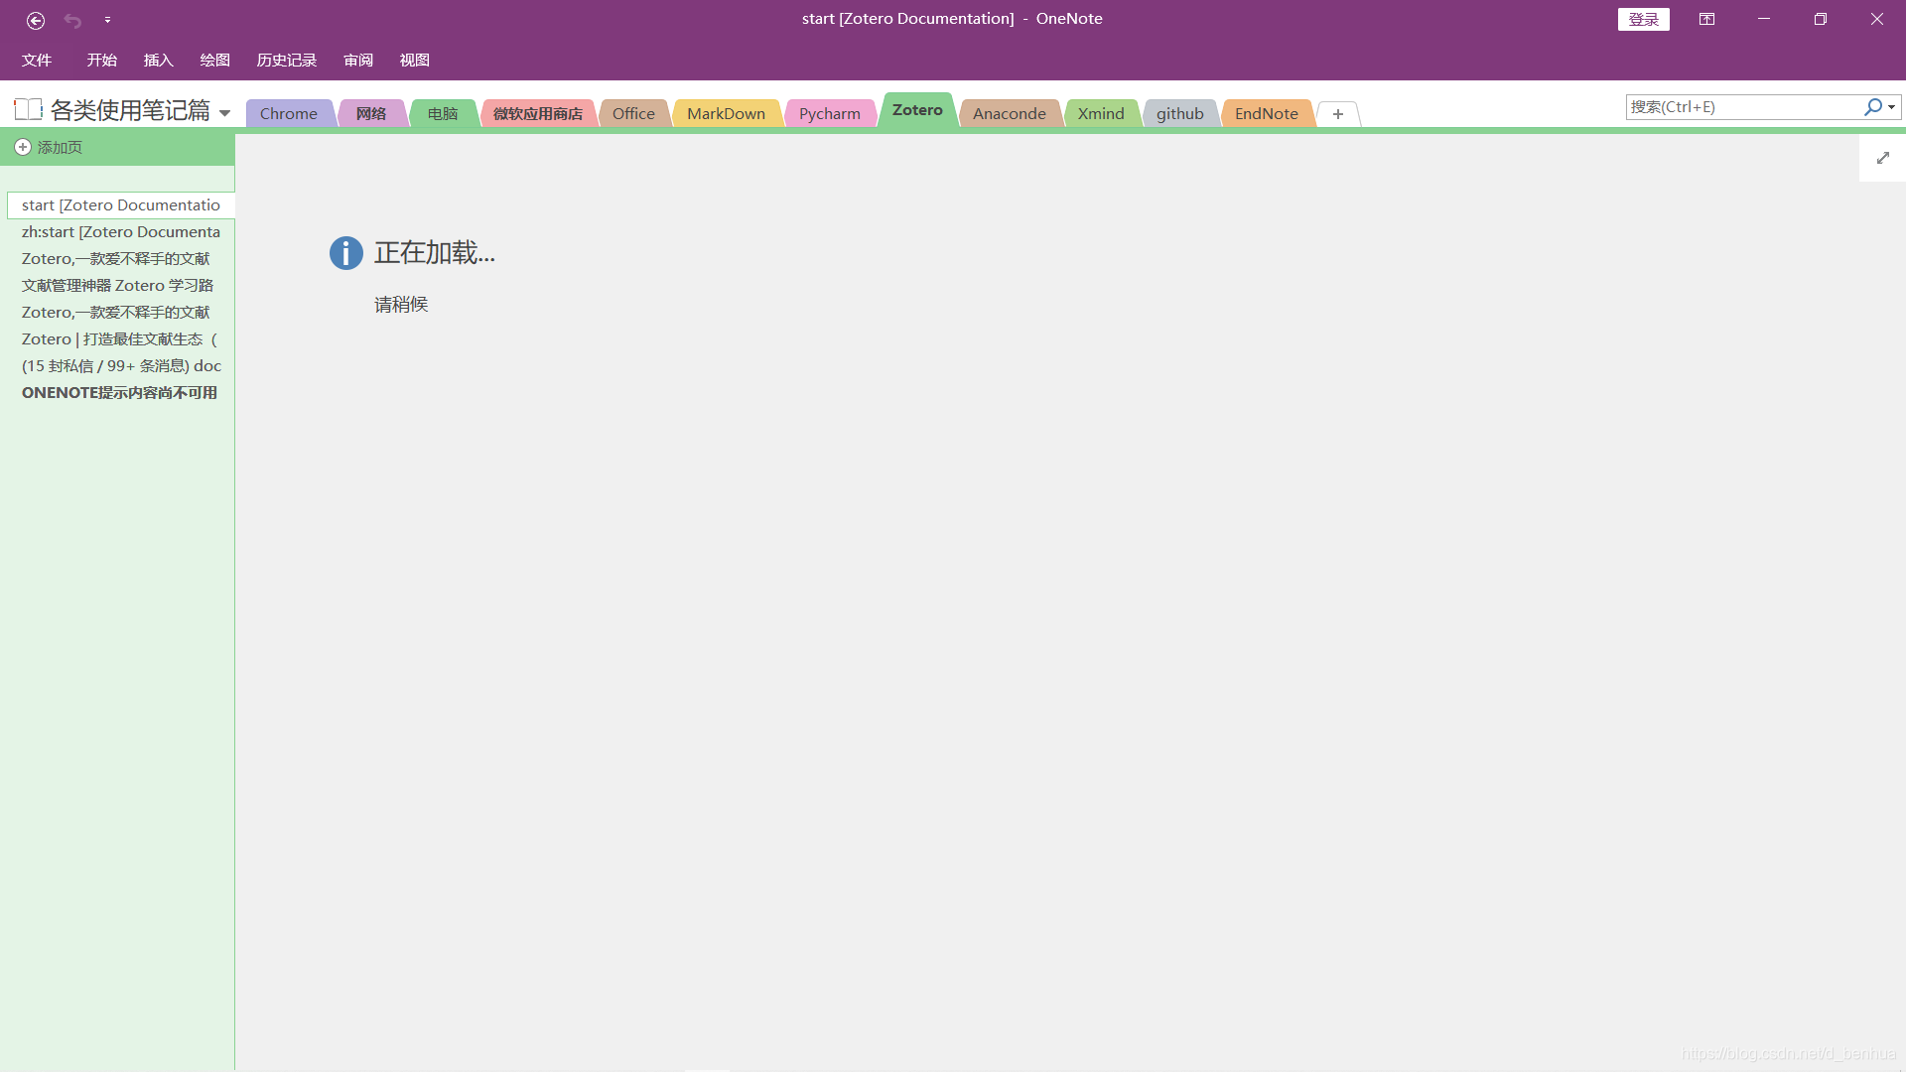The image size is (1906, 1072).
Task: Switch to the 插入 ribbon tab
Action: click(x=159, y=61)
